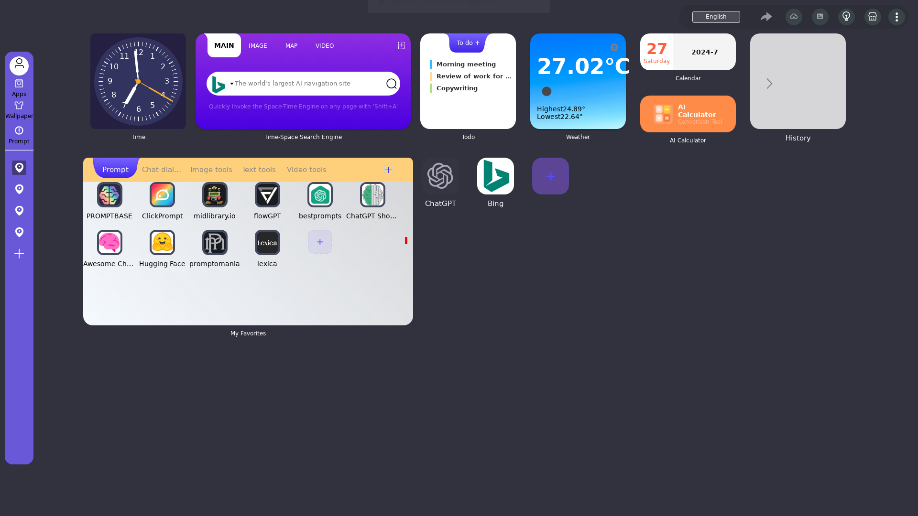This screenshot has height=516, width=918.
Task: Click the cloud sync icon
Action: (x=794, y=17)
